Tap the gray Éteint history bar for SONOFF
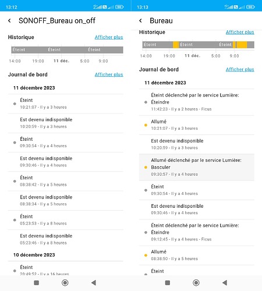262x291 pixels. click(x=67, y=50)
